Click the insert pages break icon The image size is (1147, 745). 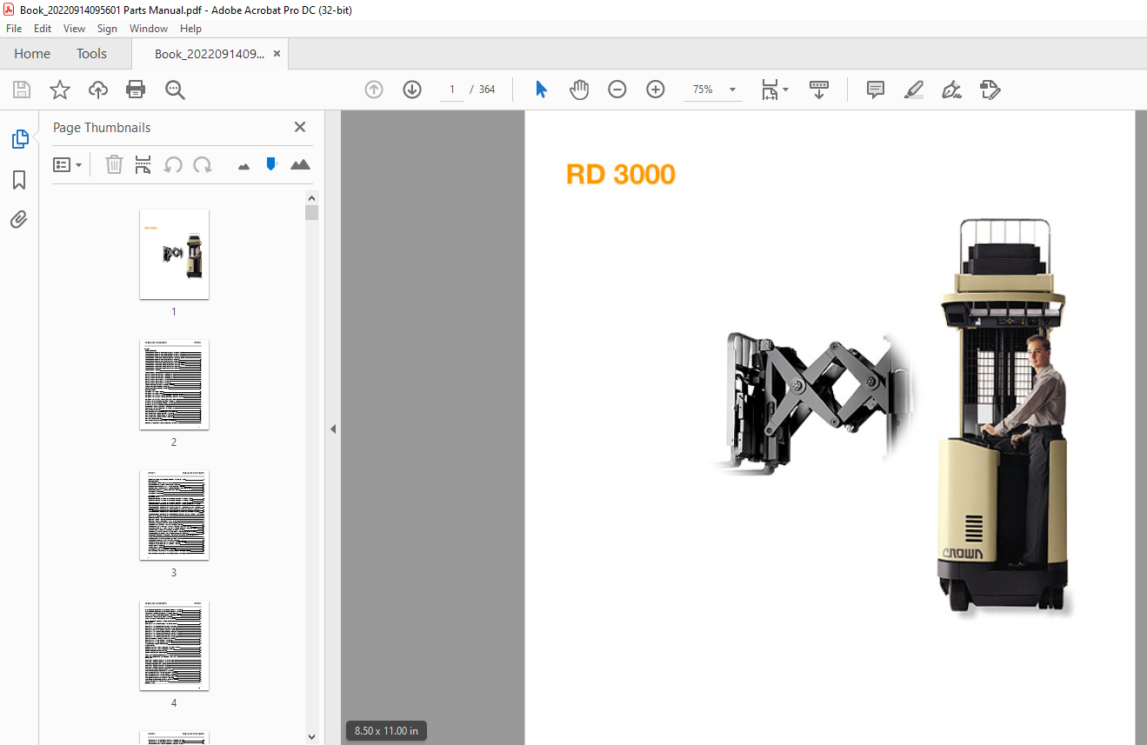pos(143,164)
